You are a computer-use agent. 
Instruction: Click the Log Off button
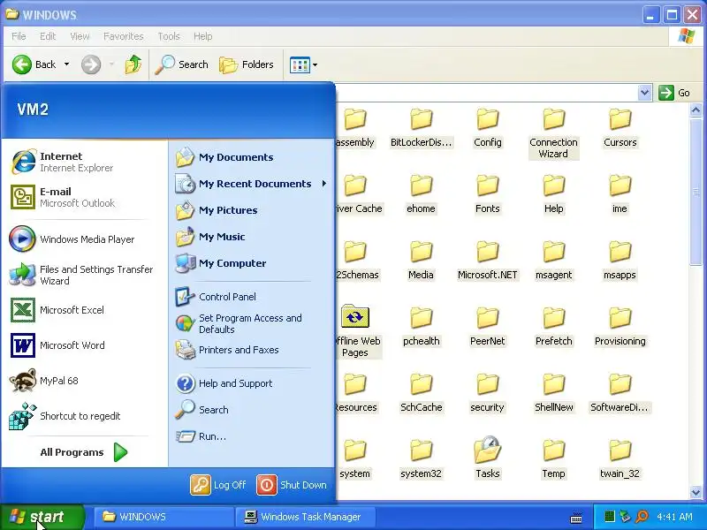(x=218, y=485)
